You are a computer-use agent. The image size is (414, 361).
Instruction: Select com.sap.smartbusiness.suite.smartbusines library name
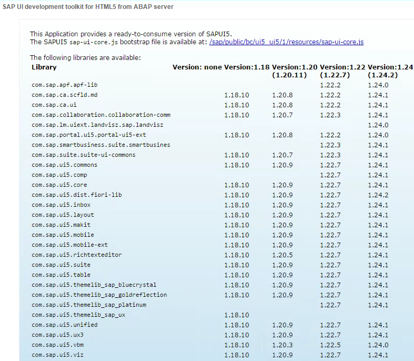[101, 145]
